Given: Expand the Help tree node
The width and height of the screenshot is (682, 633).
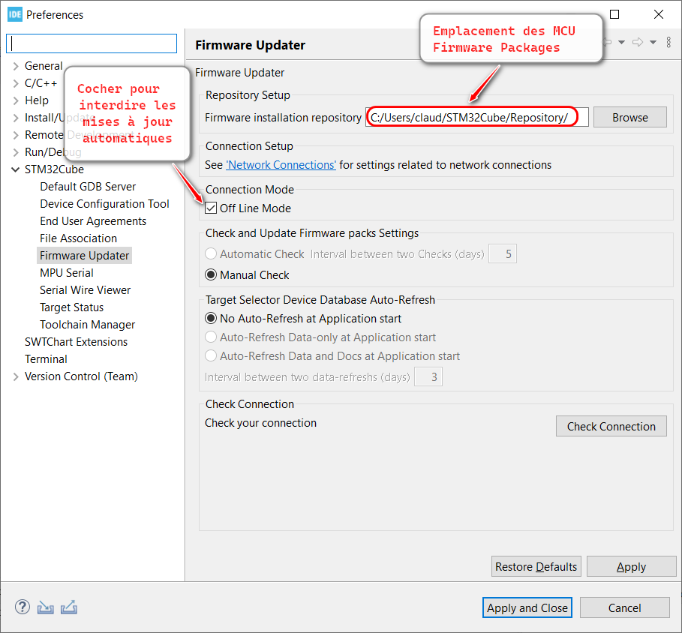Looking at the screenshot, I should pos(16,100).
